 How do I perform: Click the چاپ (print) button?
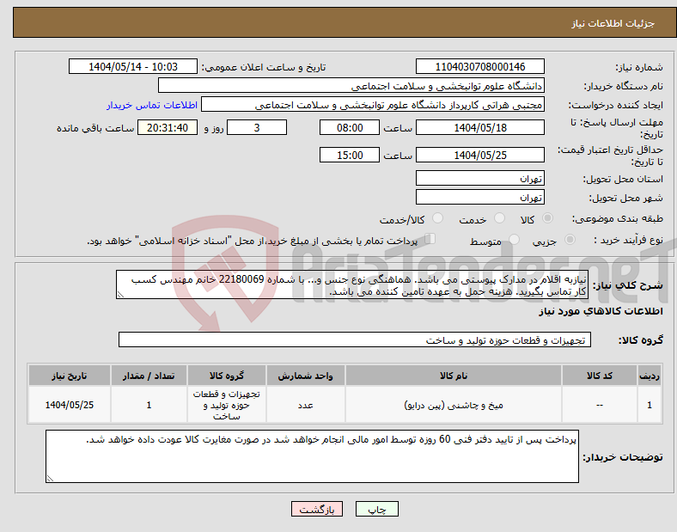click(376, 509)
